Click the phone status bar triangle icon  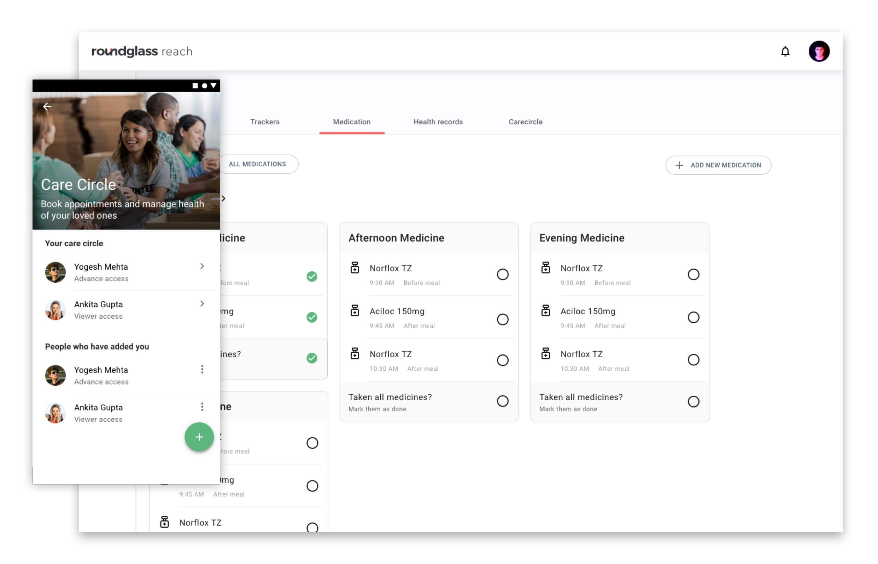coord(213,86)
